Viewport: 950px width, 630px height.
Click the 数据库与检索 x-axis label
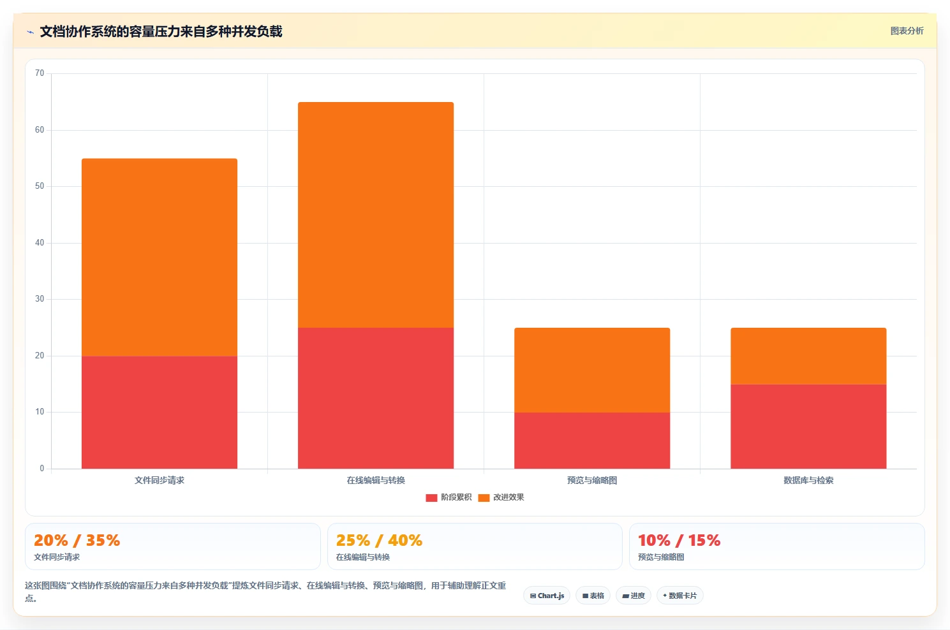[x=808, y=480]
